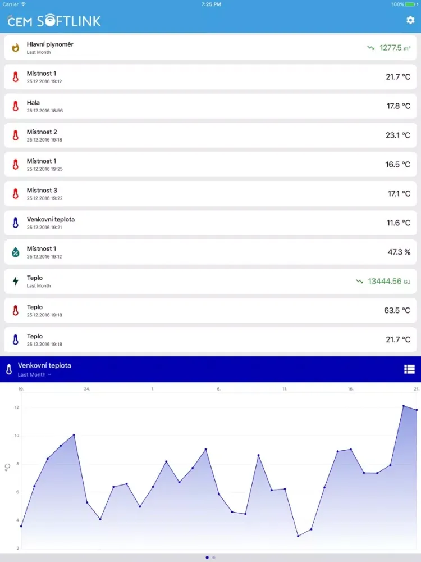Image resolution: width=421 pixels, height=562 pixels.
Task: Tap red thermometer icon for Teplo 63.5 °C
Action: [x=15, y=310]
